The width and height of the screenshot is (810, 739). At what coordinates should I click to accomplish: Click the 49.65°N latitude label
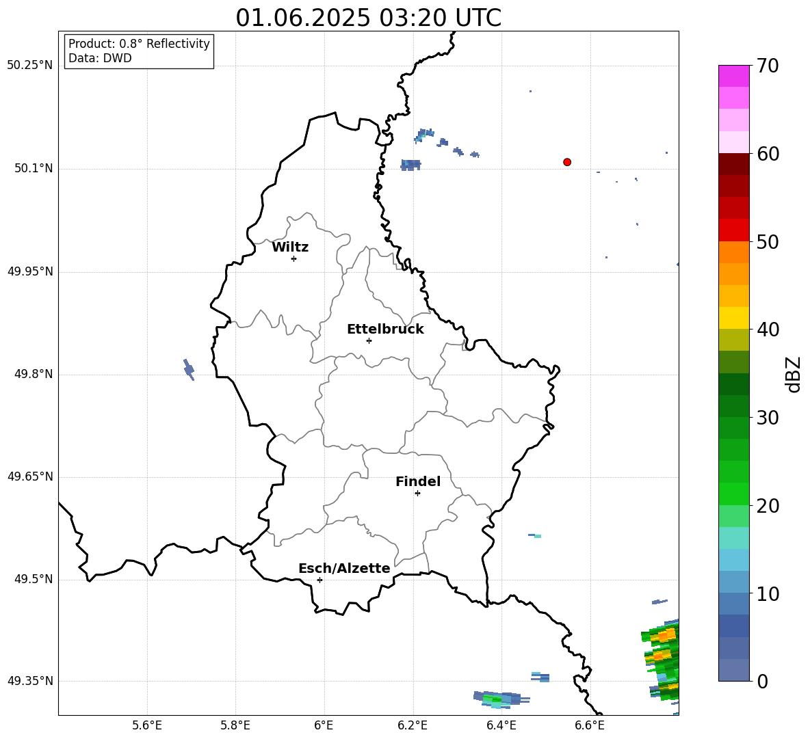[30, 476]
